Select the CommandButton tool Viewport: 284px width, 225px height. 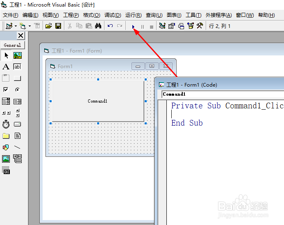[x=17, y=78]
